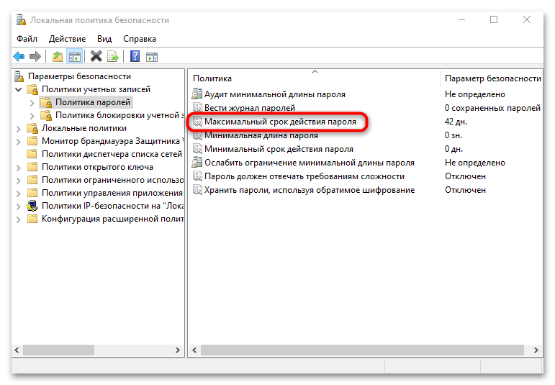Click the Политики IP-безопасности computer icon
The height and width of the screenshot is (385, 555).
[x=32, y=206]
